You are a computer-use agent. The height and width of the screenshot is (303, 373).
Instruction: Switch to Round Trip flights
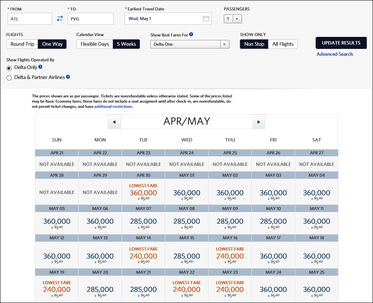(x=22, y=44)
